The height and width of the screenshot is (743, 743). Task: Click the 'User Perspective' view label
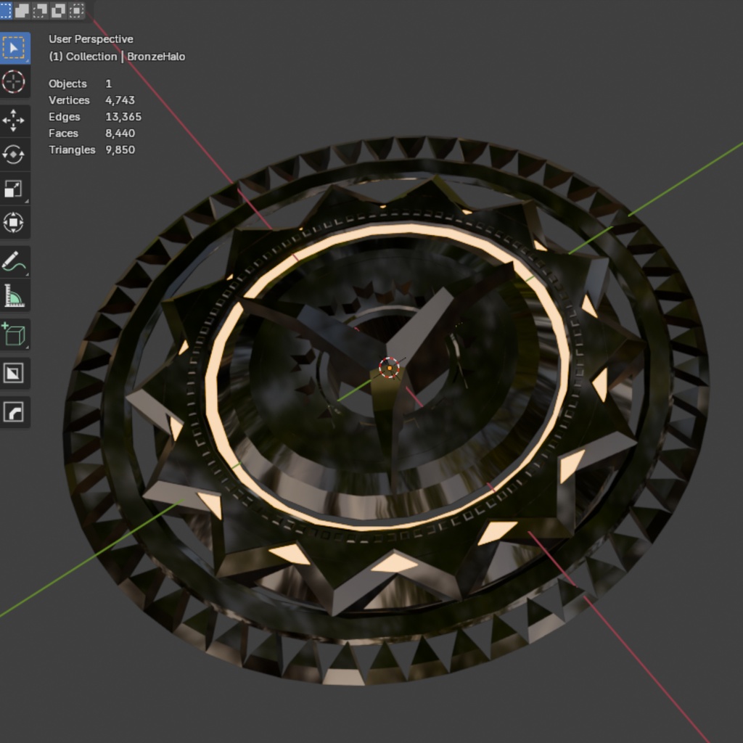pos(91,39)
